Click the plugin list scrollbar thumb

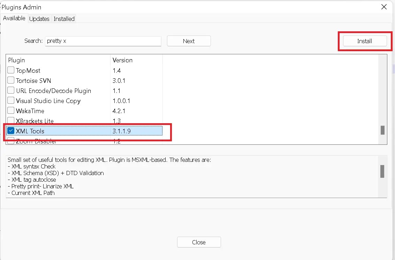click(382, 130)
